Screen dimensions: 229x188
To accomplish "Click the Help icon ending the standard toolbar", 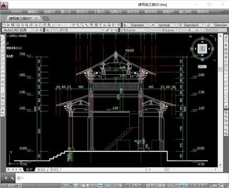I will pyautogui.click(x=119, y=25).
